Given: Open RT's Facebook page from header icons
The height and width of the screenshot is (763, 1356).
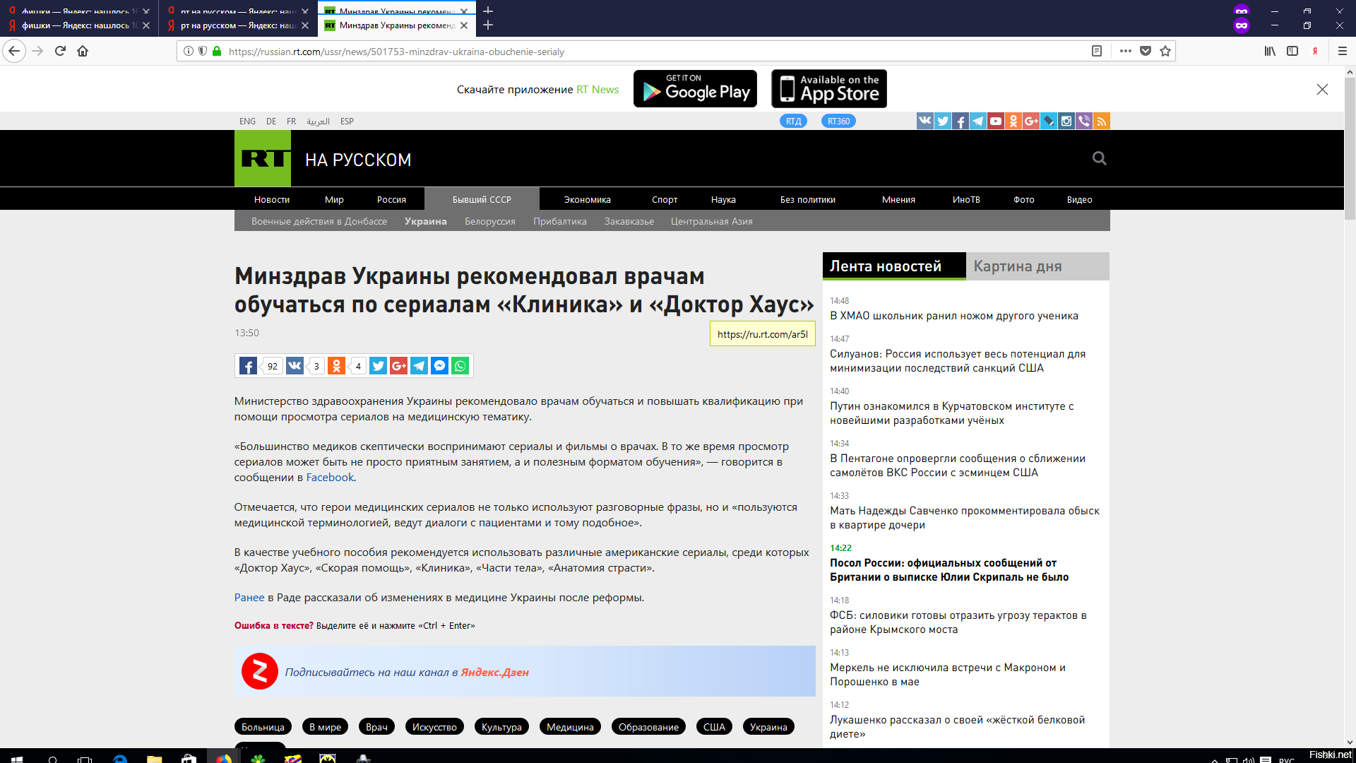Looking at the screenshot, I should (x=960, y=121).
